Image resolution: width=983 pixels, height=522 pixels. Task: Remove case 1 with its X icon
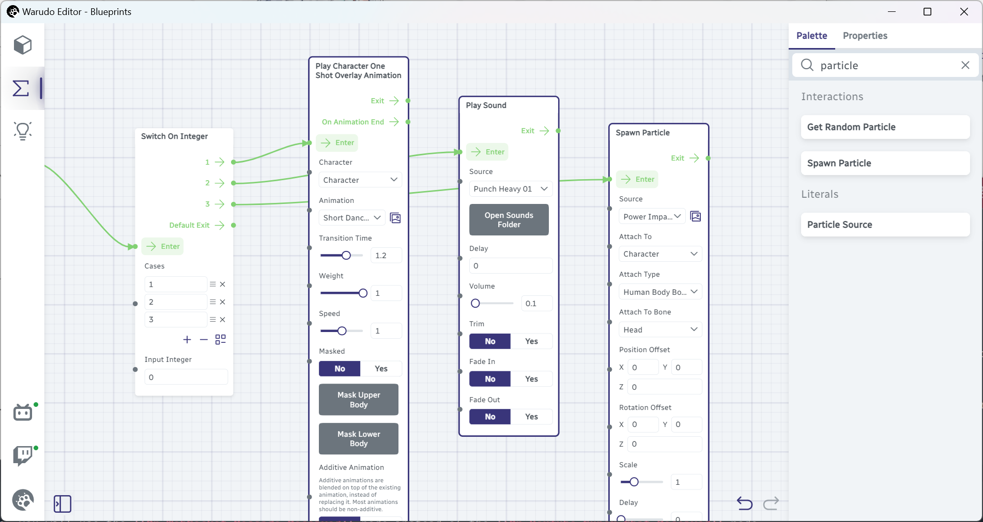223,284
